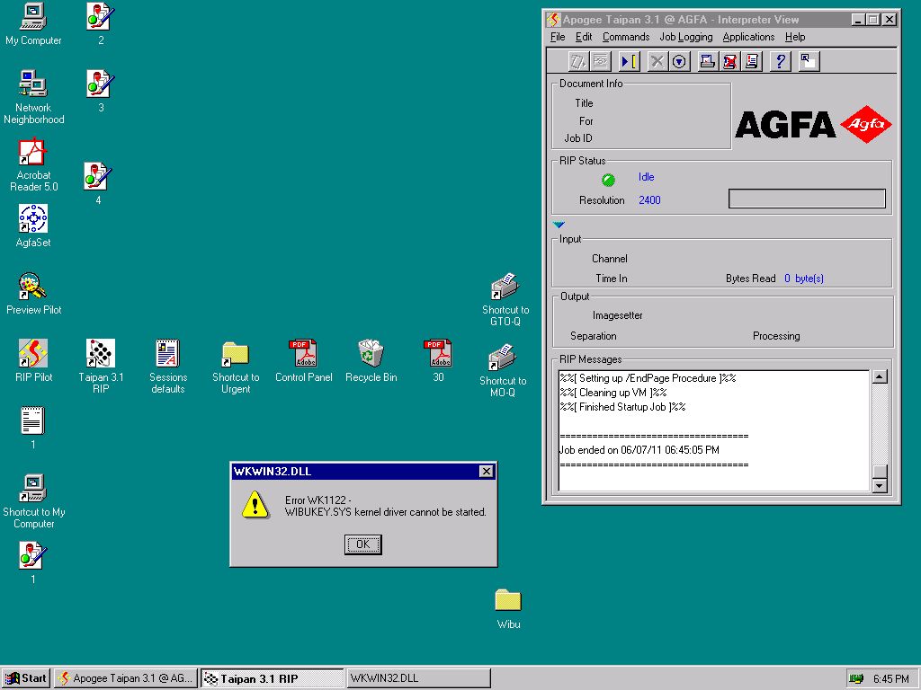
Task: Click the blue question mark help icon
Action: click(781, 62)
